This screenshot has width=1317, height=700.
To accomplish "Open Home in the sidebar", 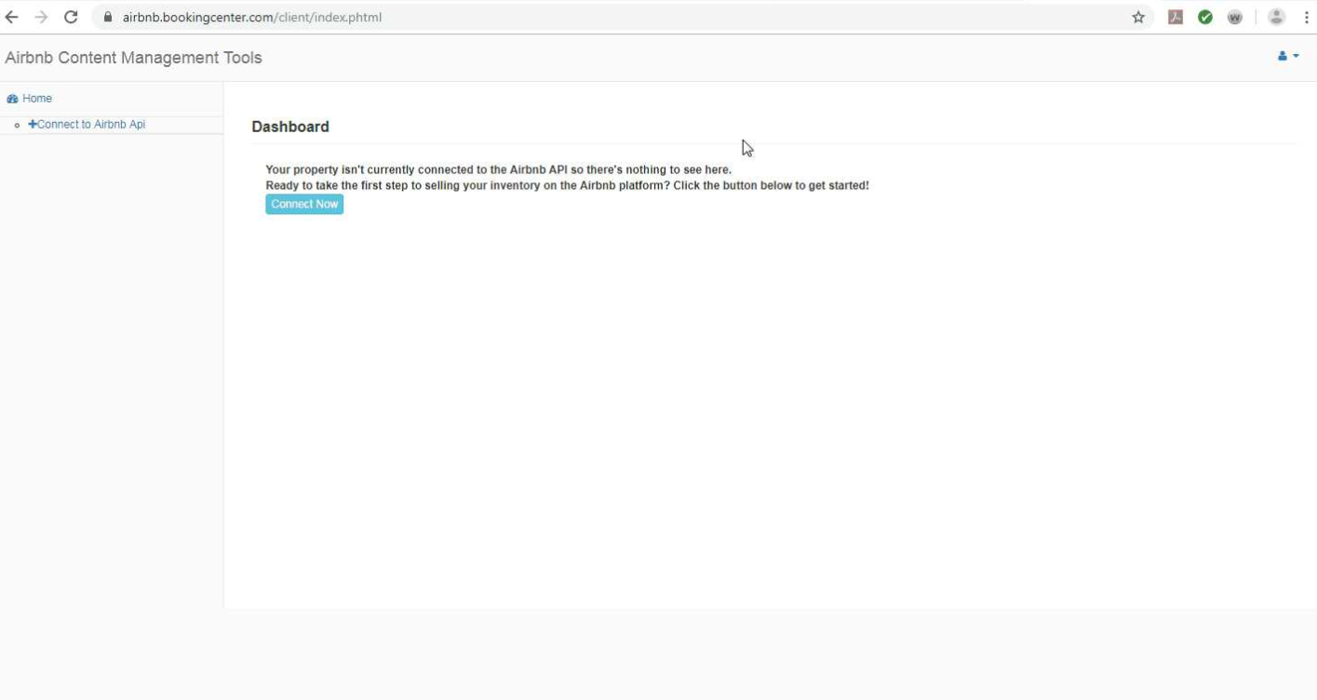I will [37, 99].
